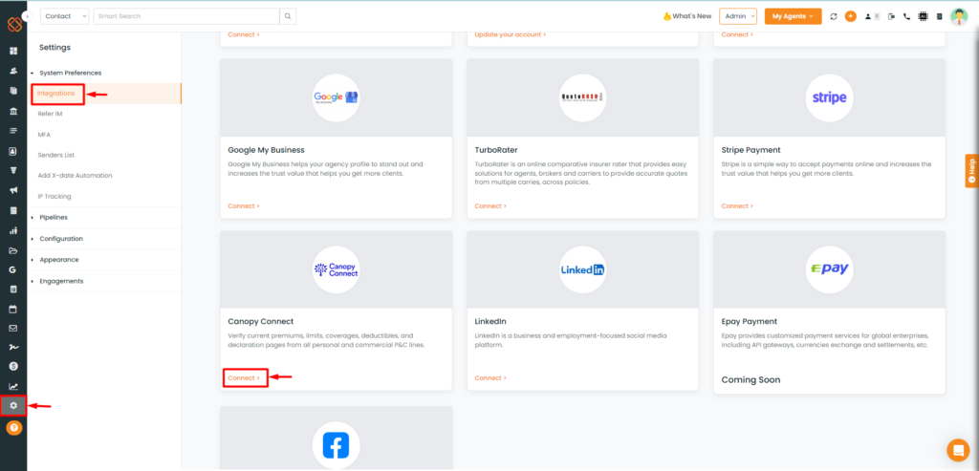Open the Contact search type dropdown

pyautogui.click(x=65, y=16)
